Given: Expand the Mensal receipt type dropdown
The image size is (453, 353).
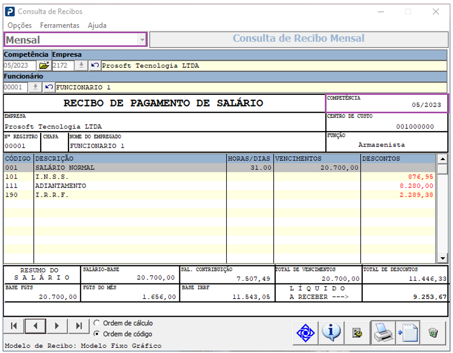Looking at the screenshot, I should click(142, 40).
